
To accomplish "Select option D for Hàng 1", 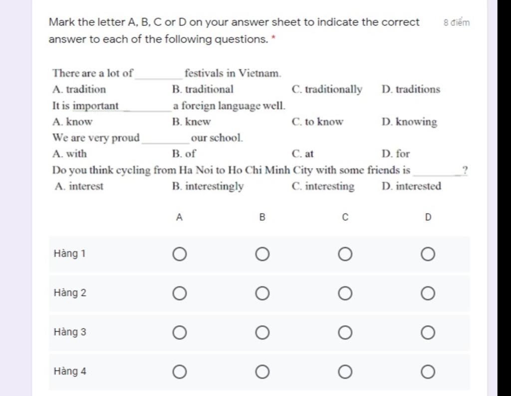I will click(428, 254).
